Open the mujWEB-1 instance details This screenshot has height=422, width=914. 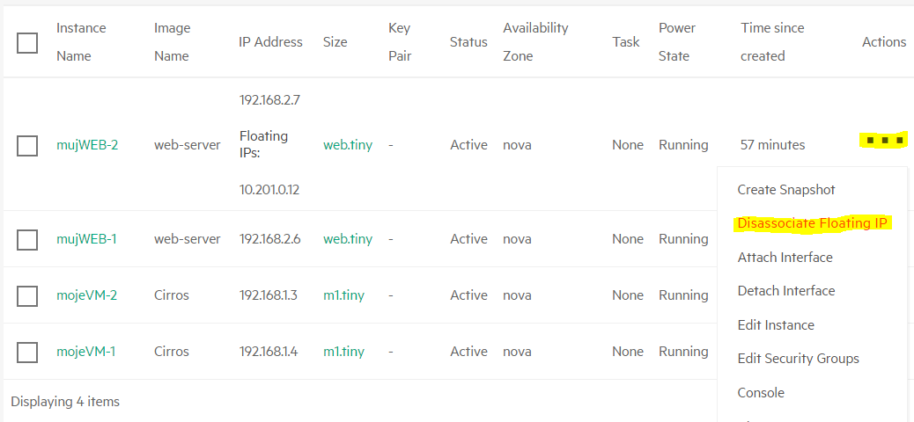pyautogui.click(x=86, y=239)
